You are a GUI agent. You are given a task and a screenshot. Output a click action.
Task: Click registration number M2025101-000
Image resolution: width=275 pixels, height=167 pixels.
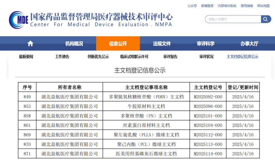click(208, 116)
